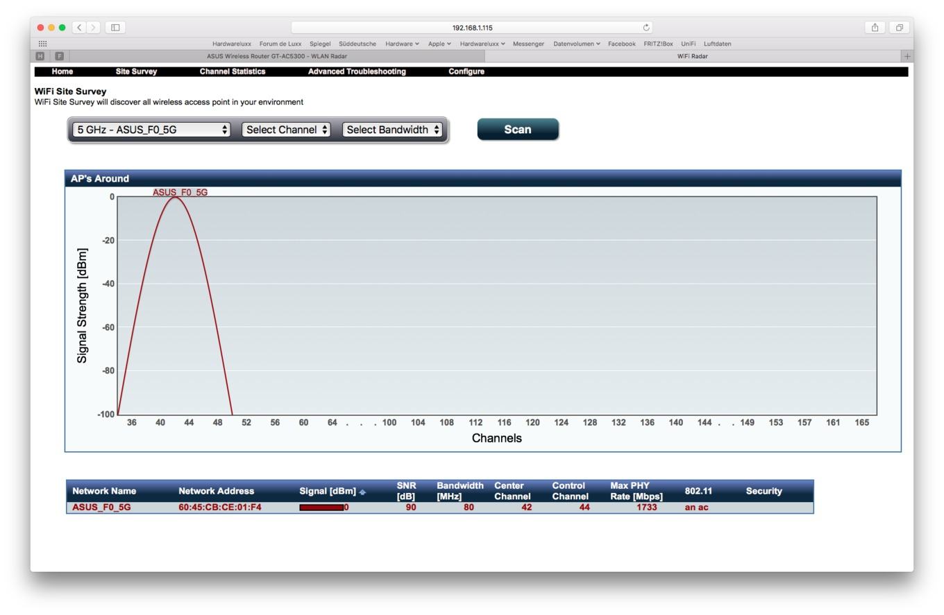Switch to the WiFi Radar tab
This screenshot has width=944, height=615.
pyautogui.click(x=692, y=56)
